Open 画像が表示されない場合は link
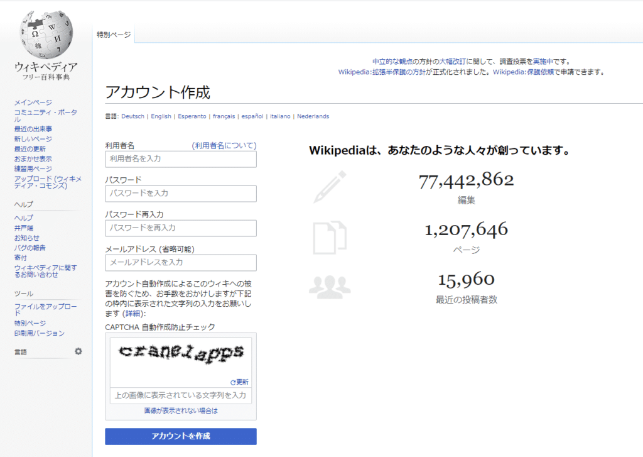The image size is (643, 457). pos(181,410)
